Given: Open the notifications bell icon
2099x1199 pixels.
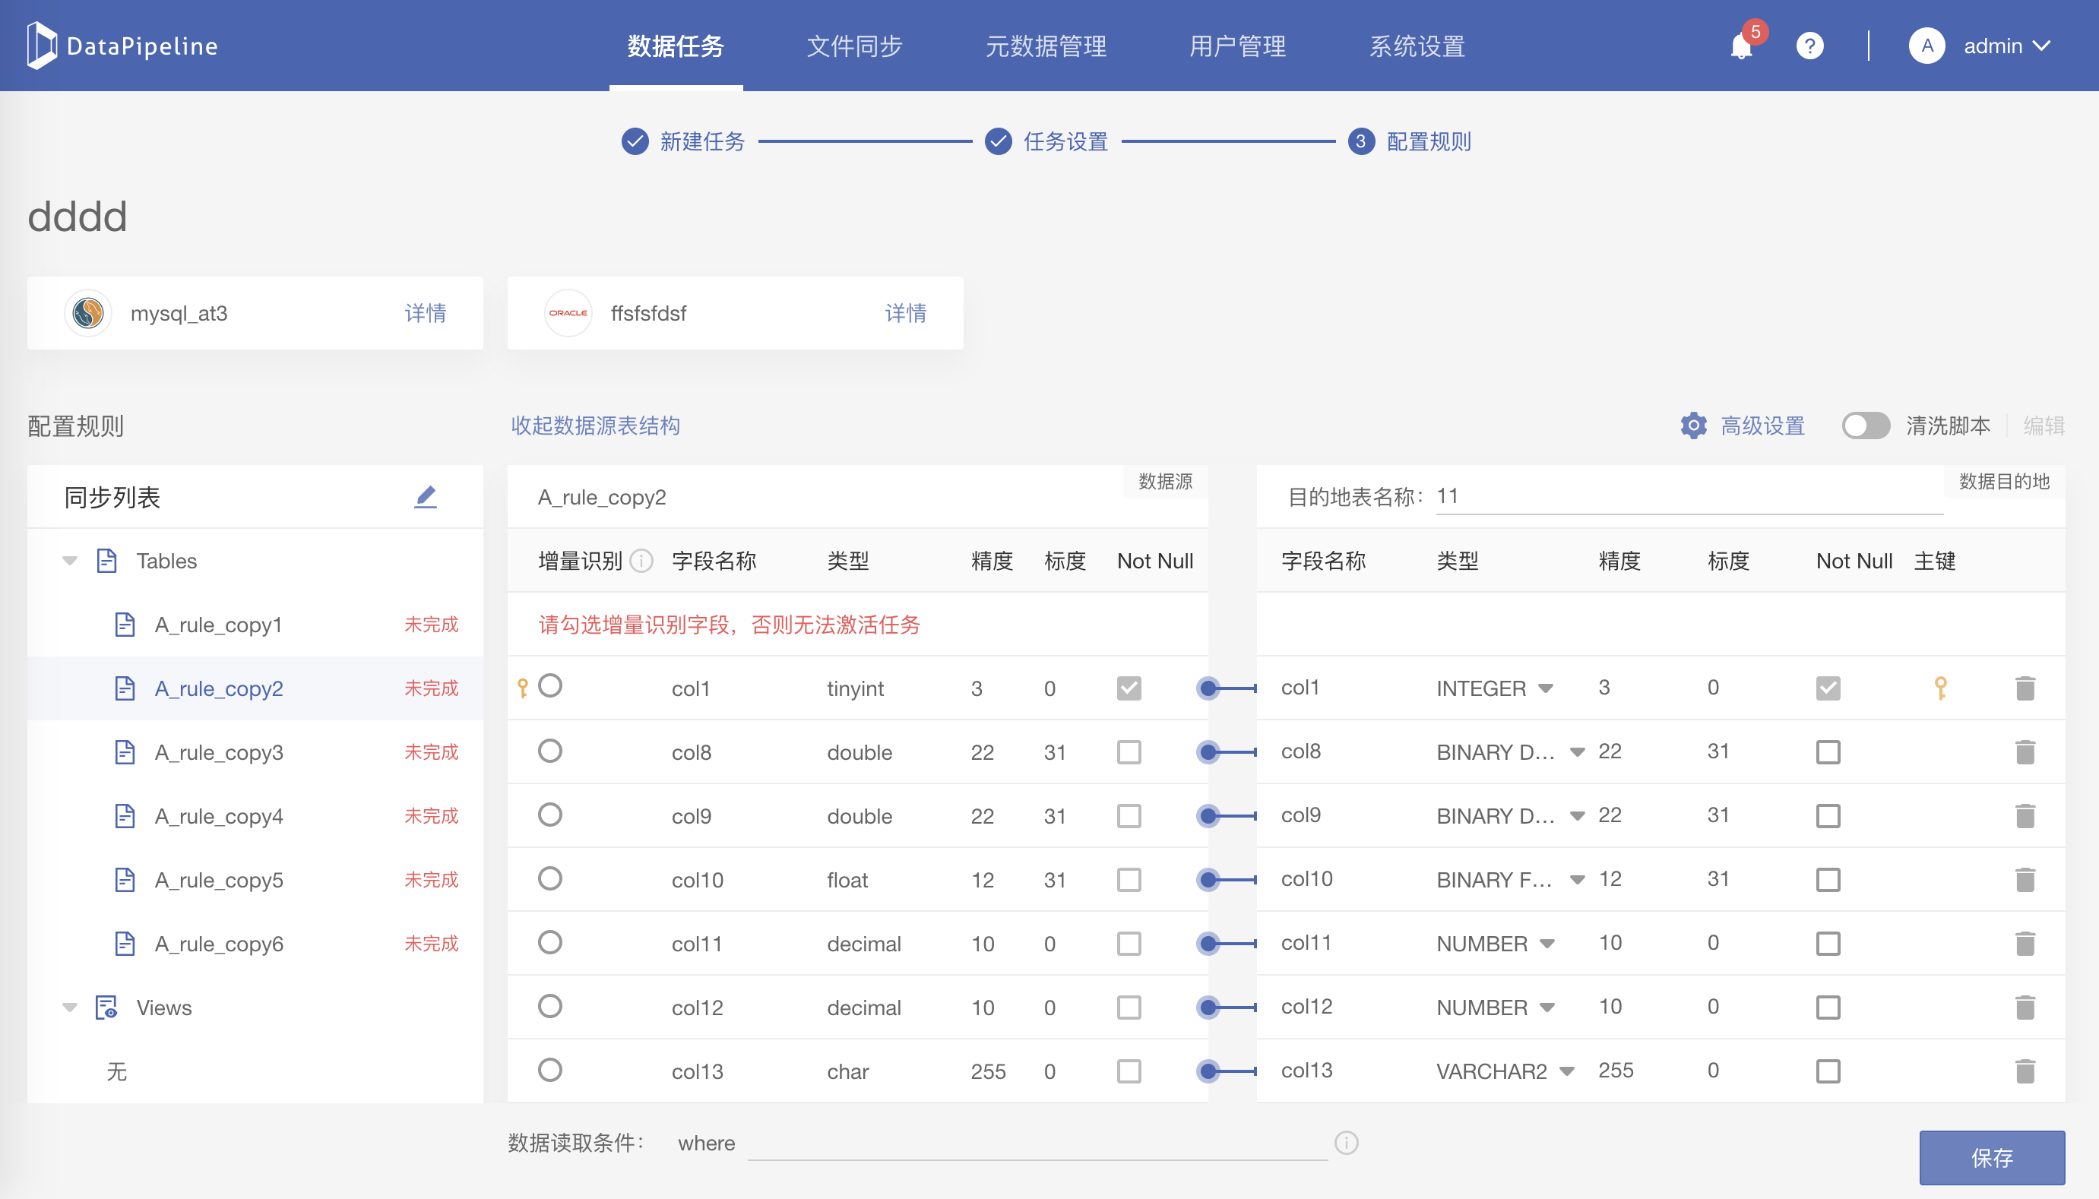Looking at the screenshot, I should pos(1740,46).
